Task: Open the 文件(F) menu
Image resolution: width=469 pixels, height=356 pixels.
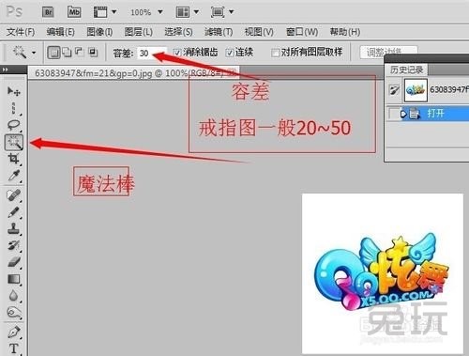Action: (21, 32)
